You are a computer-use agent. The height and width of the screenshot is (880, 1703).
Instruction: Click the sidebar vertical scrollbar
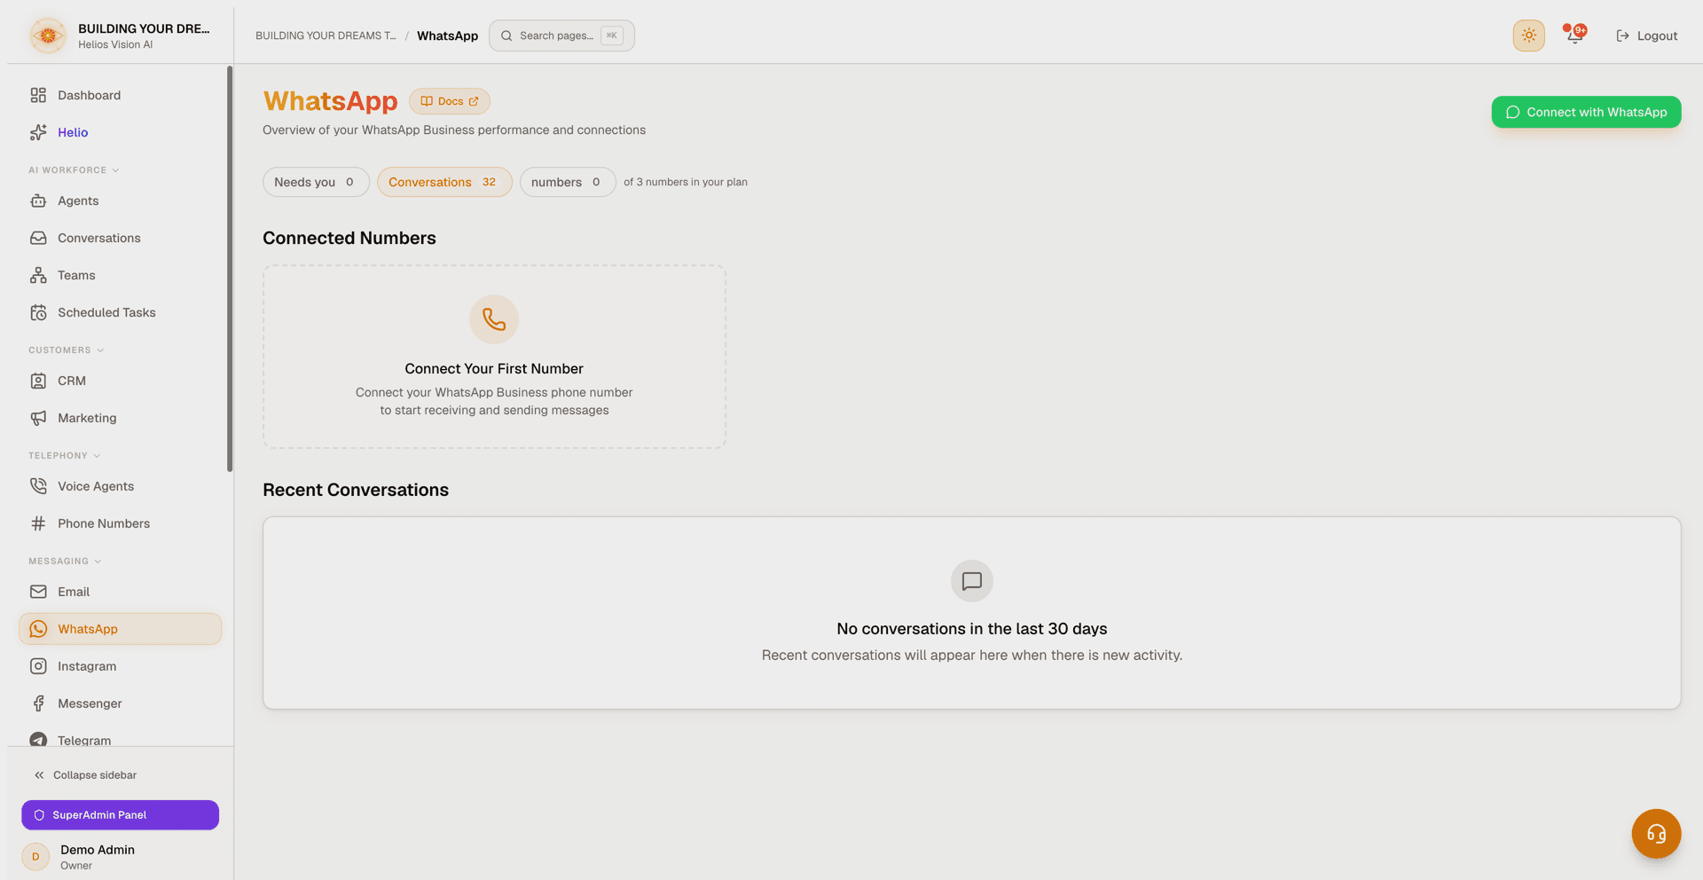tap(230, 269)
